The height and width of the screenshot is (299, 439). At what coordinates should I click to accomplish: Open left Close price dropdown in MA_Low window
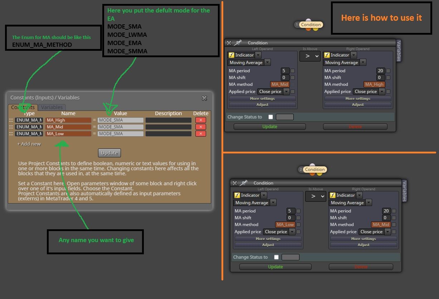(x=292, y=232)
